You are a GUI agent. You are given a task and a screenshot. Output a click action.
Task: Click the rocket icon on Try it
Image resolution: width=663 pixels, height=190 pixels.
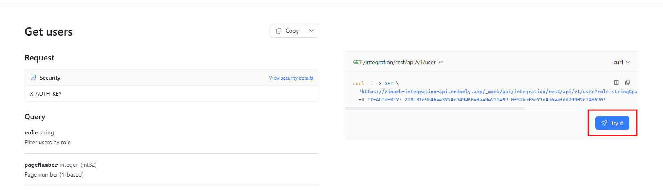604,123
